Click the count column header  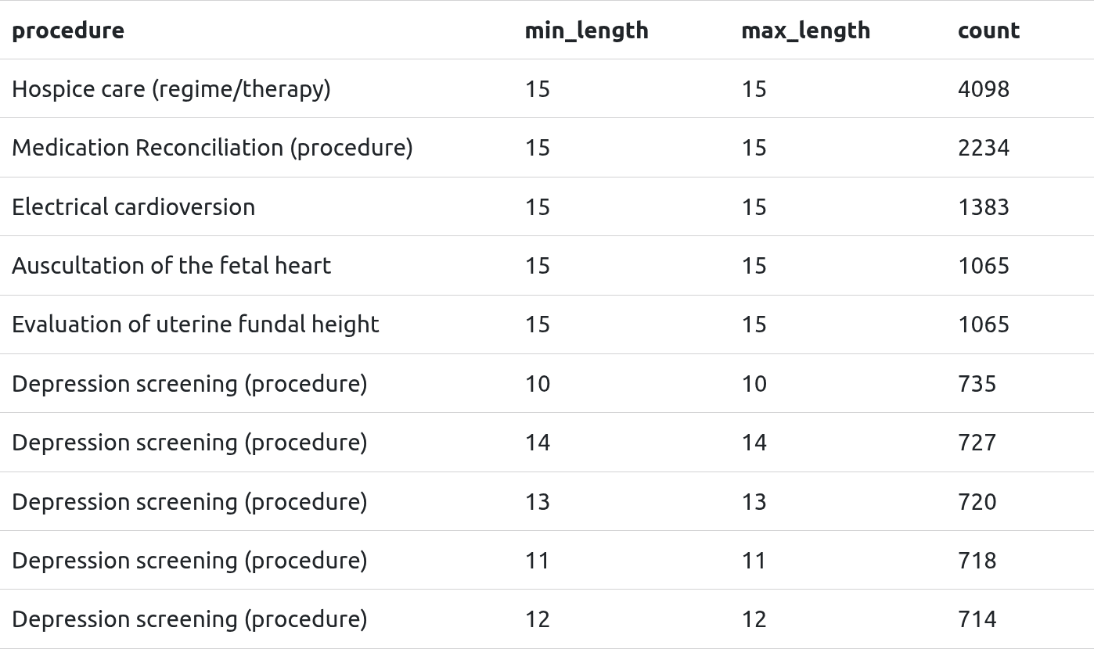pos(988,30)
